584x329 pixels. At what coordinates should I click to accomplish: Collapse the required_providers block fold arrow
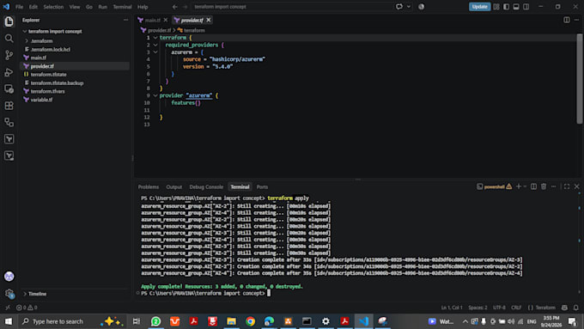pos(155,45)
